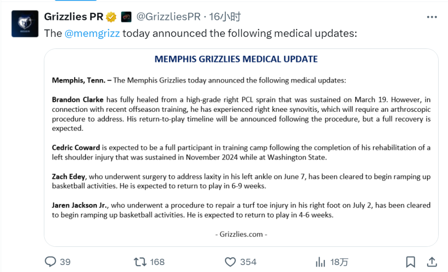Screen dimensions: 448x272
Task: Click the 354 likes count
Action: pyautogui.click(x=248, y=262)
